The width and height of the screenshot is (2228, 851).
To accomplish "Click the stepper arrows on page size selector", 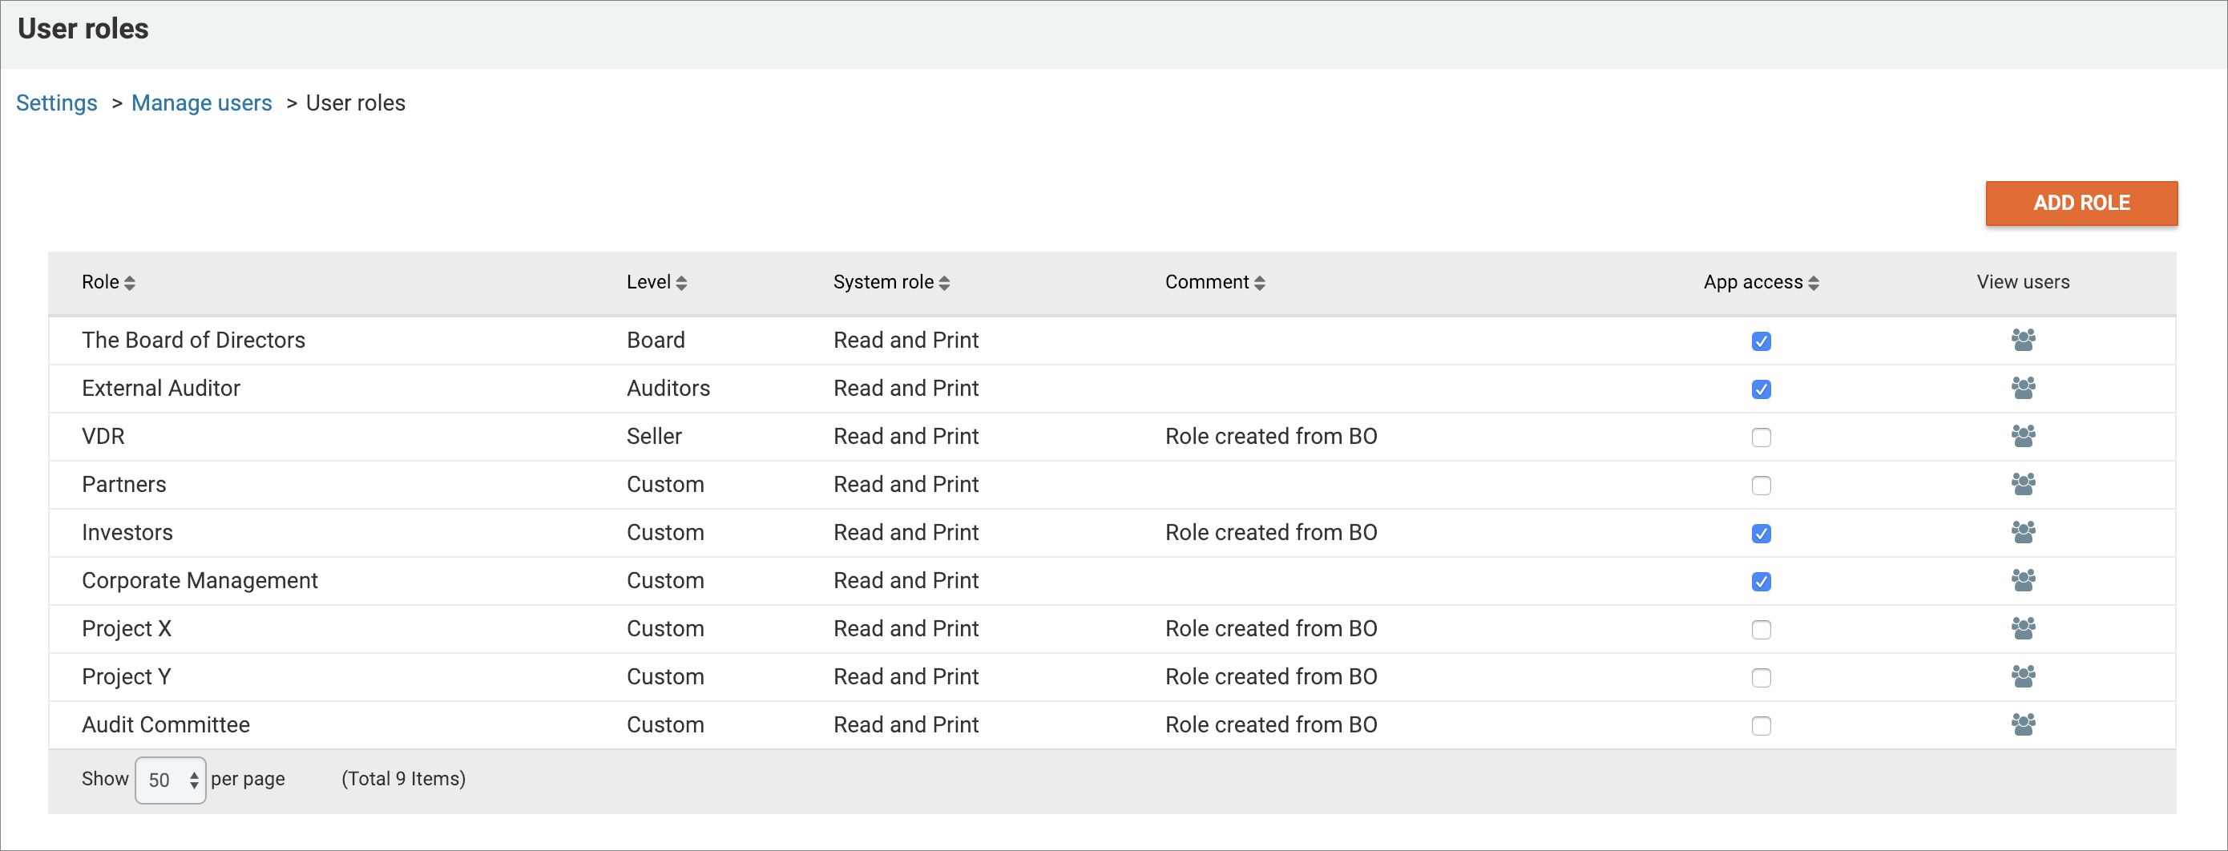I will pos(195,779).
